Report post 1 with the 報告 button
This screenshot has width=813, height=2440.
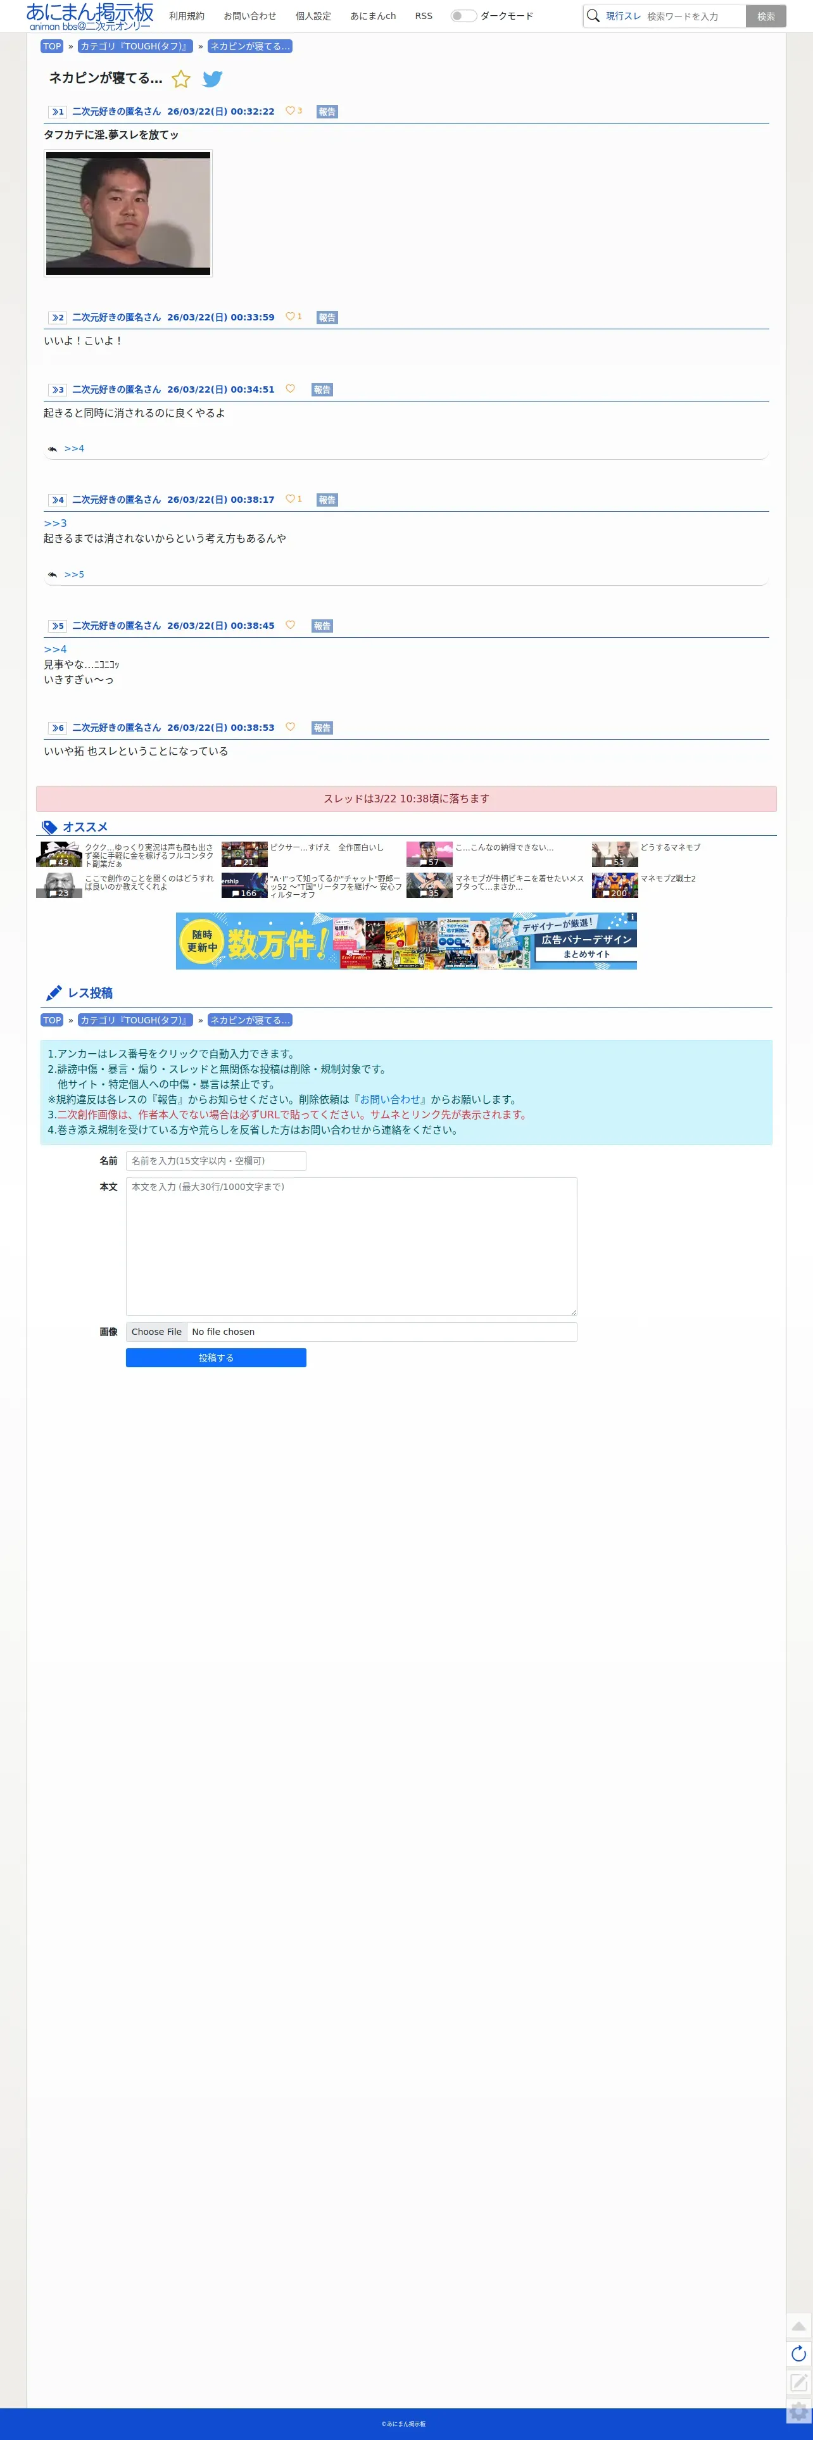click(x=327, y=111)
